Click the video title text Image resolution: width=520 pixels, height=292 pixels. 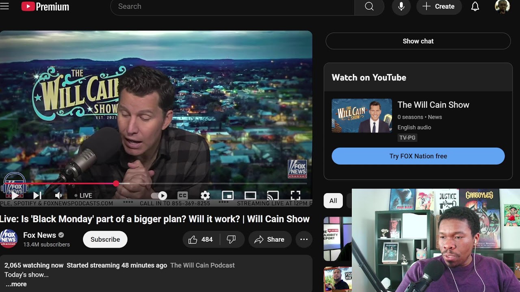(155, 219)
